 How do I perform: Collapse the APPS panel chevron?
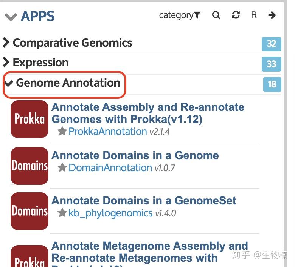[11, 17]
